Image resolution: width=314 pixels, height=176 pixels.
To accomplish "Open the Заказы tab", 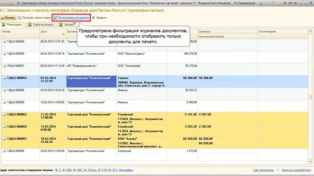I will tap(67, 25).
